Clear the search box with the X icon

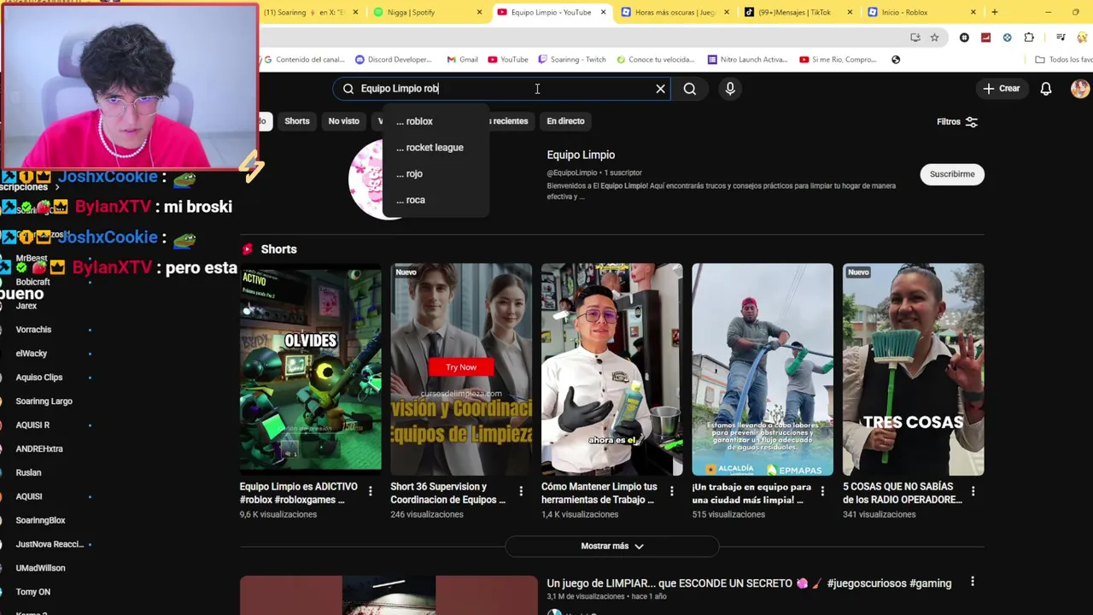tap(660, 89)
